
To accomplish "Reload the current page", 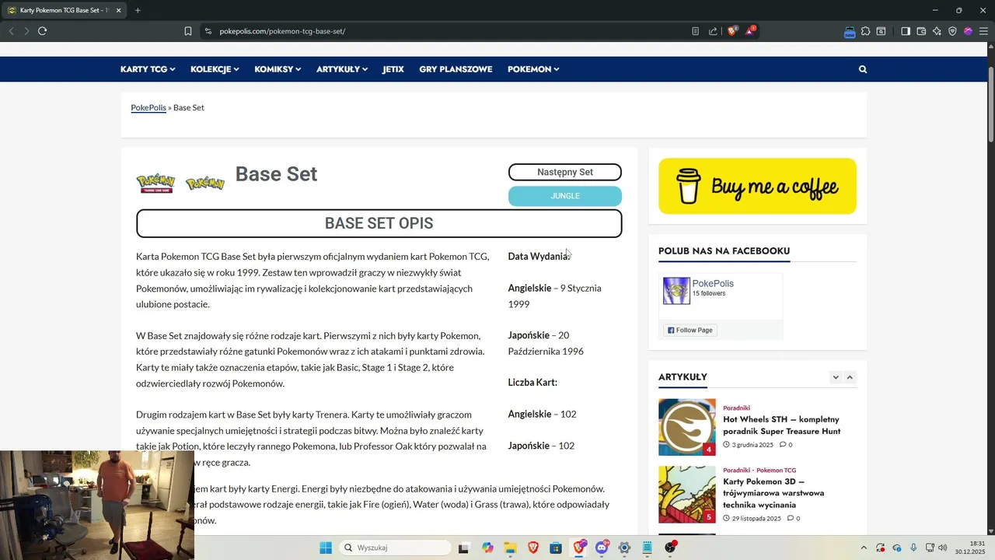I will [x=42, y=31].
